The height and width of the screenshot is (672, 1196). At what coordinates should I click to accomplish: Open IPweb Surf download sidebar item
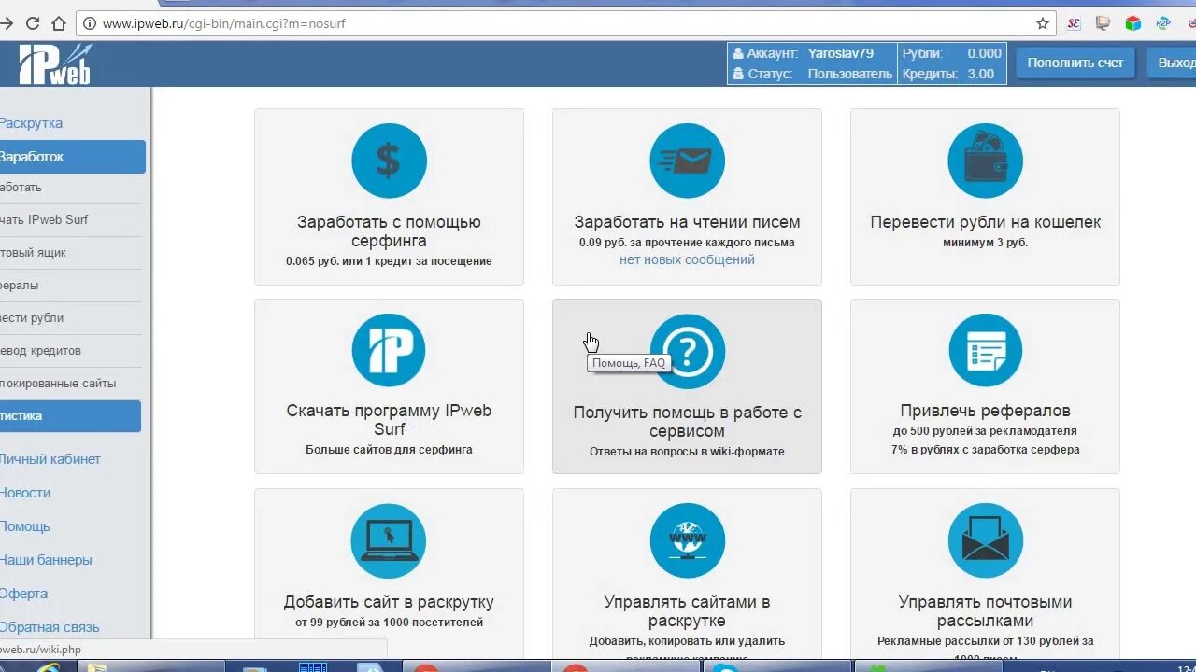point(44,219)
